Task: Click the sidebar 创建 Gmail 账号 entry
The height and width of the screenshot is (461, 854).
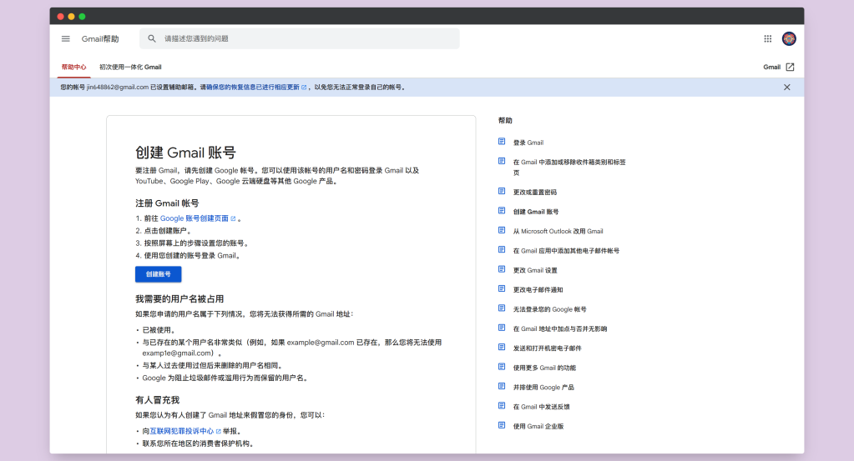Action: click(x=535, y=212)
